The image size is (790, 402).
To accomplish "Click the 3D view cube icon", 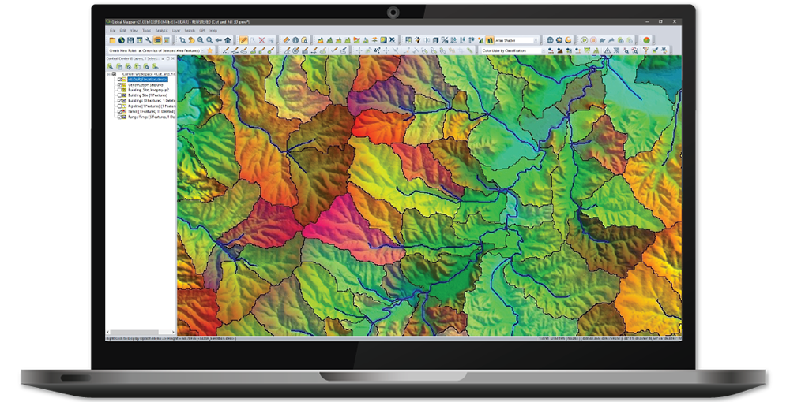I will click(436, 40).
